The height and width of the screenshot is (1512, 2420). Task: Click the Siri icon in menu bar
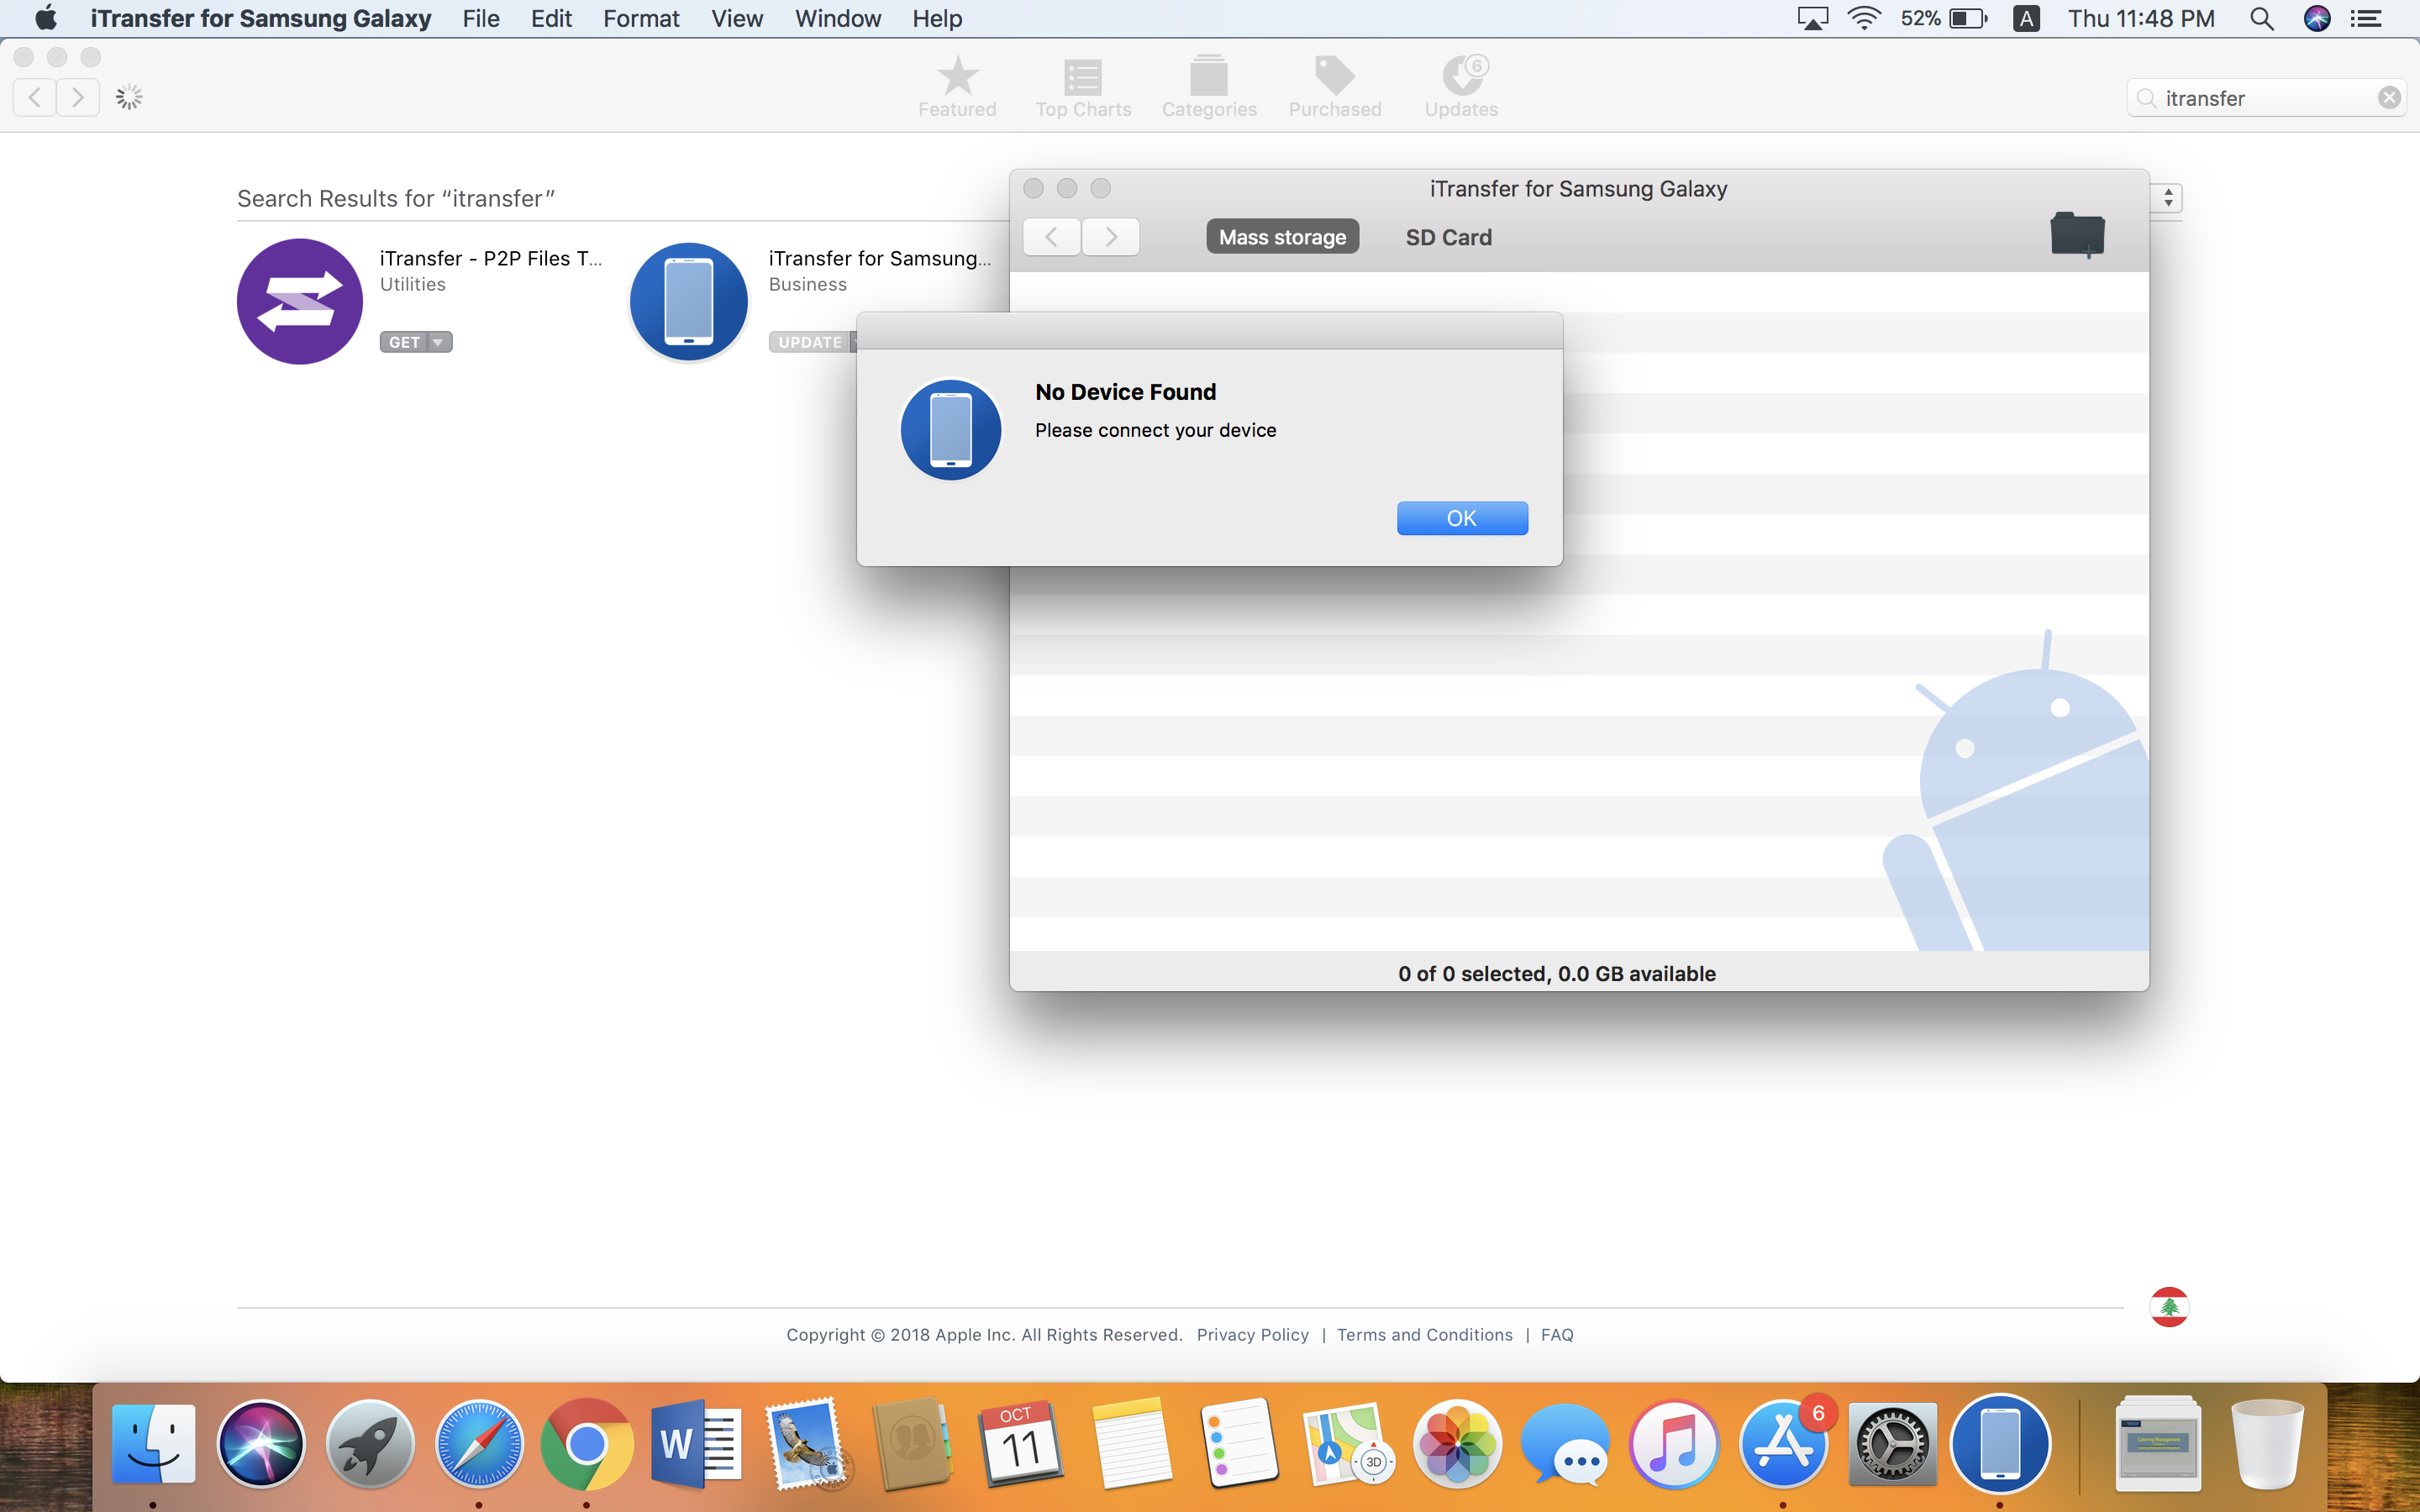click(x=2316, y=18)
